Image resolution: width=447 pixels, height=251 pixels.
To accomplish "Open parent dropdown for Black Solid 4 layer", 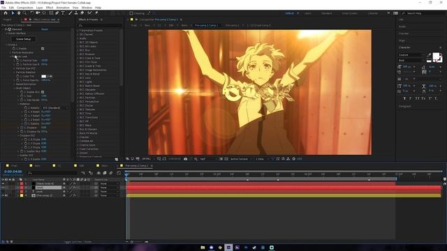I will 109,183.
